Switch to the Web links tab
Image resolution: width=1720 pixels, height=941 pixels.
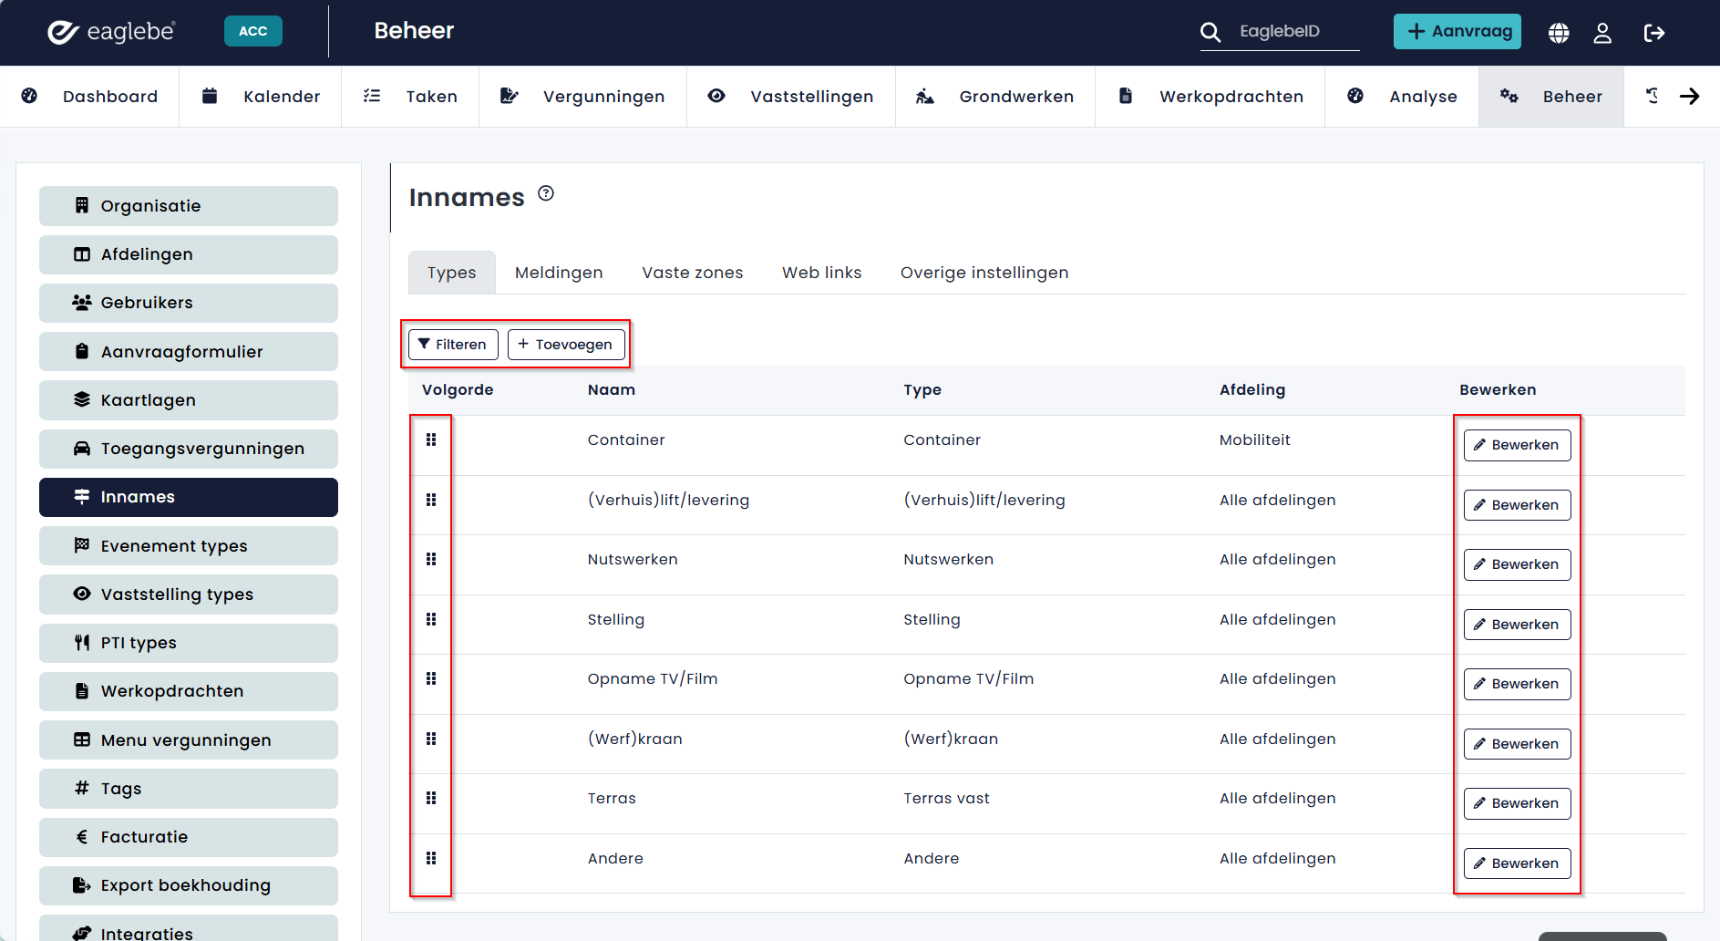point(822,273)
